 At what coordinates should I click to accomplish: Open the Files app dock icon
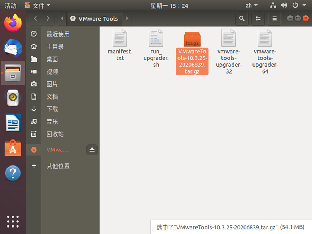(x=13, y=73)
